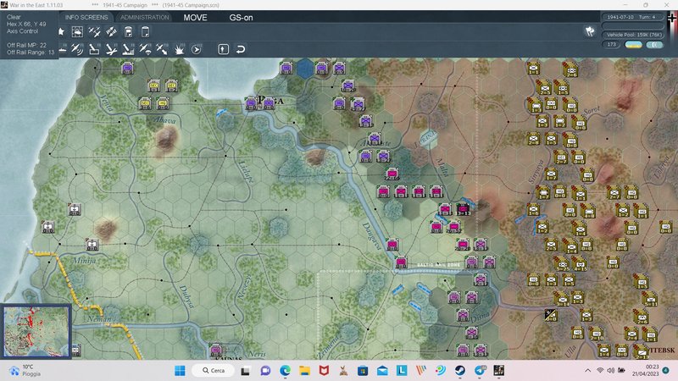Open the Windows Start menu

point(180,370)
